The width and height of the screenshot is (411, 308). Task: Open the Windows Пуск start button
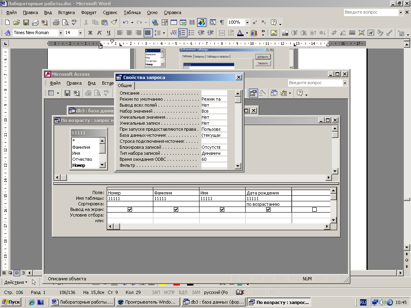coord(11,302)
